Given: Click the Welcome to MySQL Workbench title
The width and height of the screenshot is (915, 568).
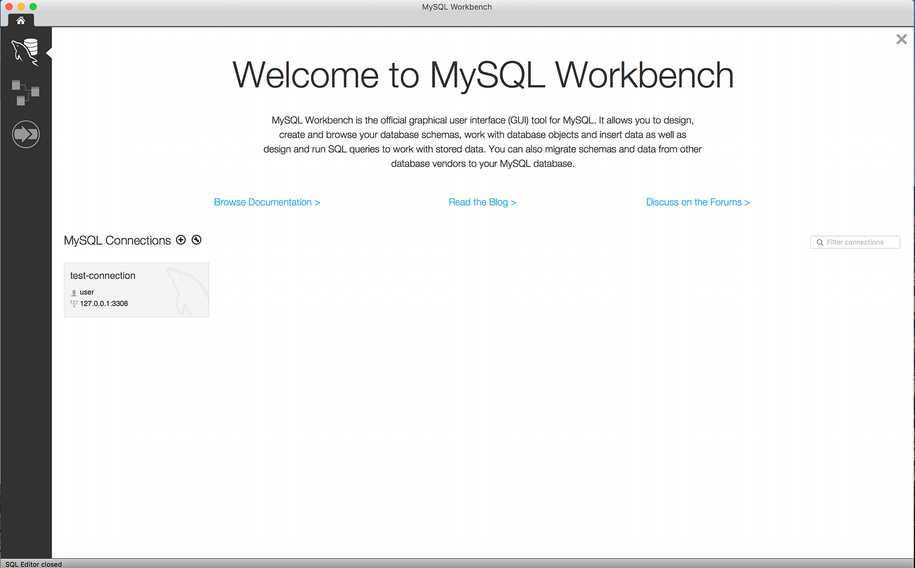Looking at the screenshot, I should (483, 75).
